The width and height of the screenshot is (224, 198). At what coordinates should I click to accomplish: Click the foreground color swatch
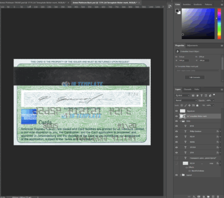(x=177, y=10)
